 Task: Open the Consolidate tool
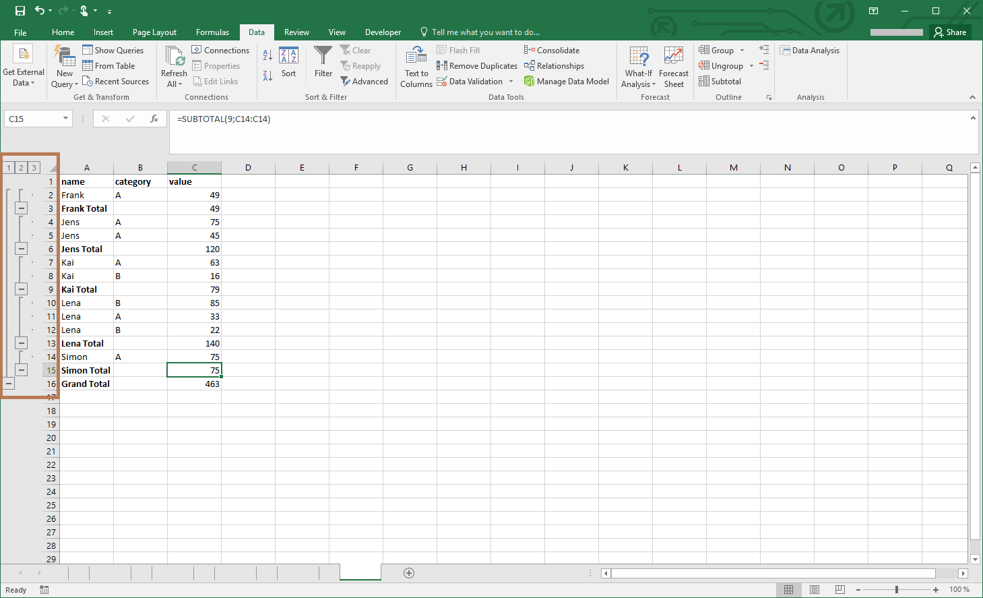(552, 50)
